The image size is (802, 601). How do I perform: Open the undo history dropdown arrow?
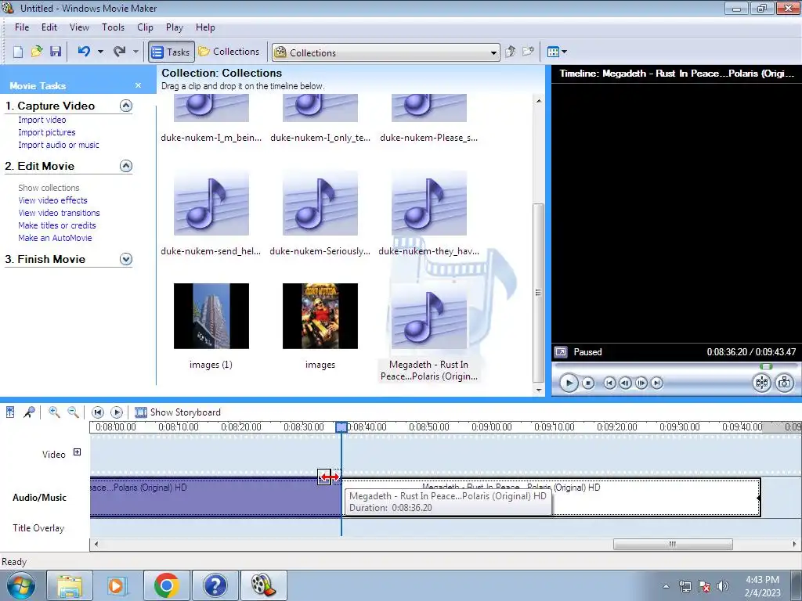click(x=100, y=52)
